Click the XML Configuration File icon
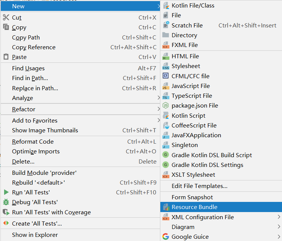Viewport: 282px width, 241px height. click(x=166, y=217)
